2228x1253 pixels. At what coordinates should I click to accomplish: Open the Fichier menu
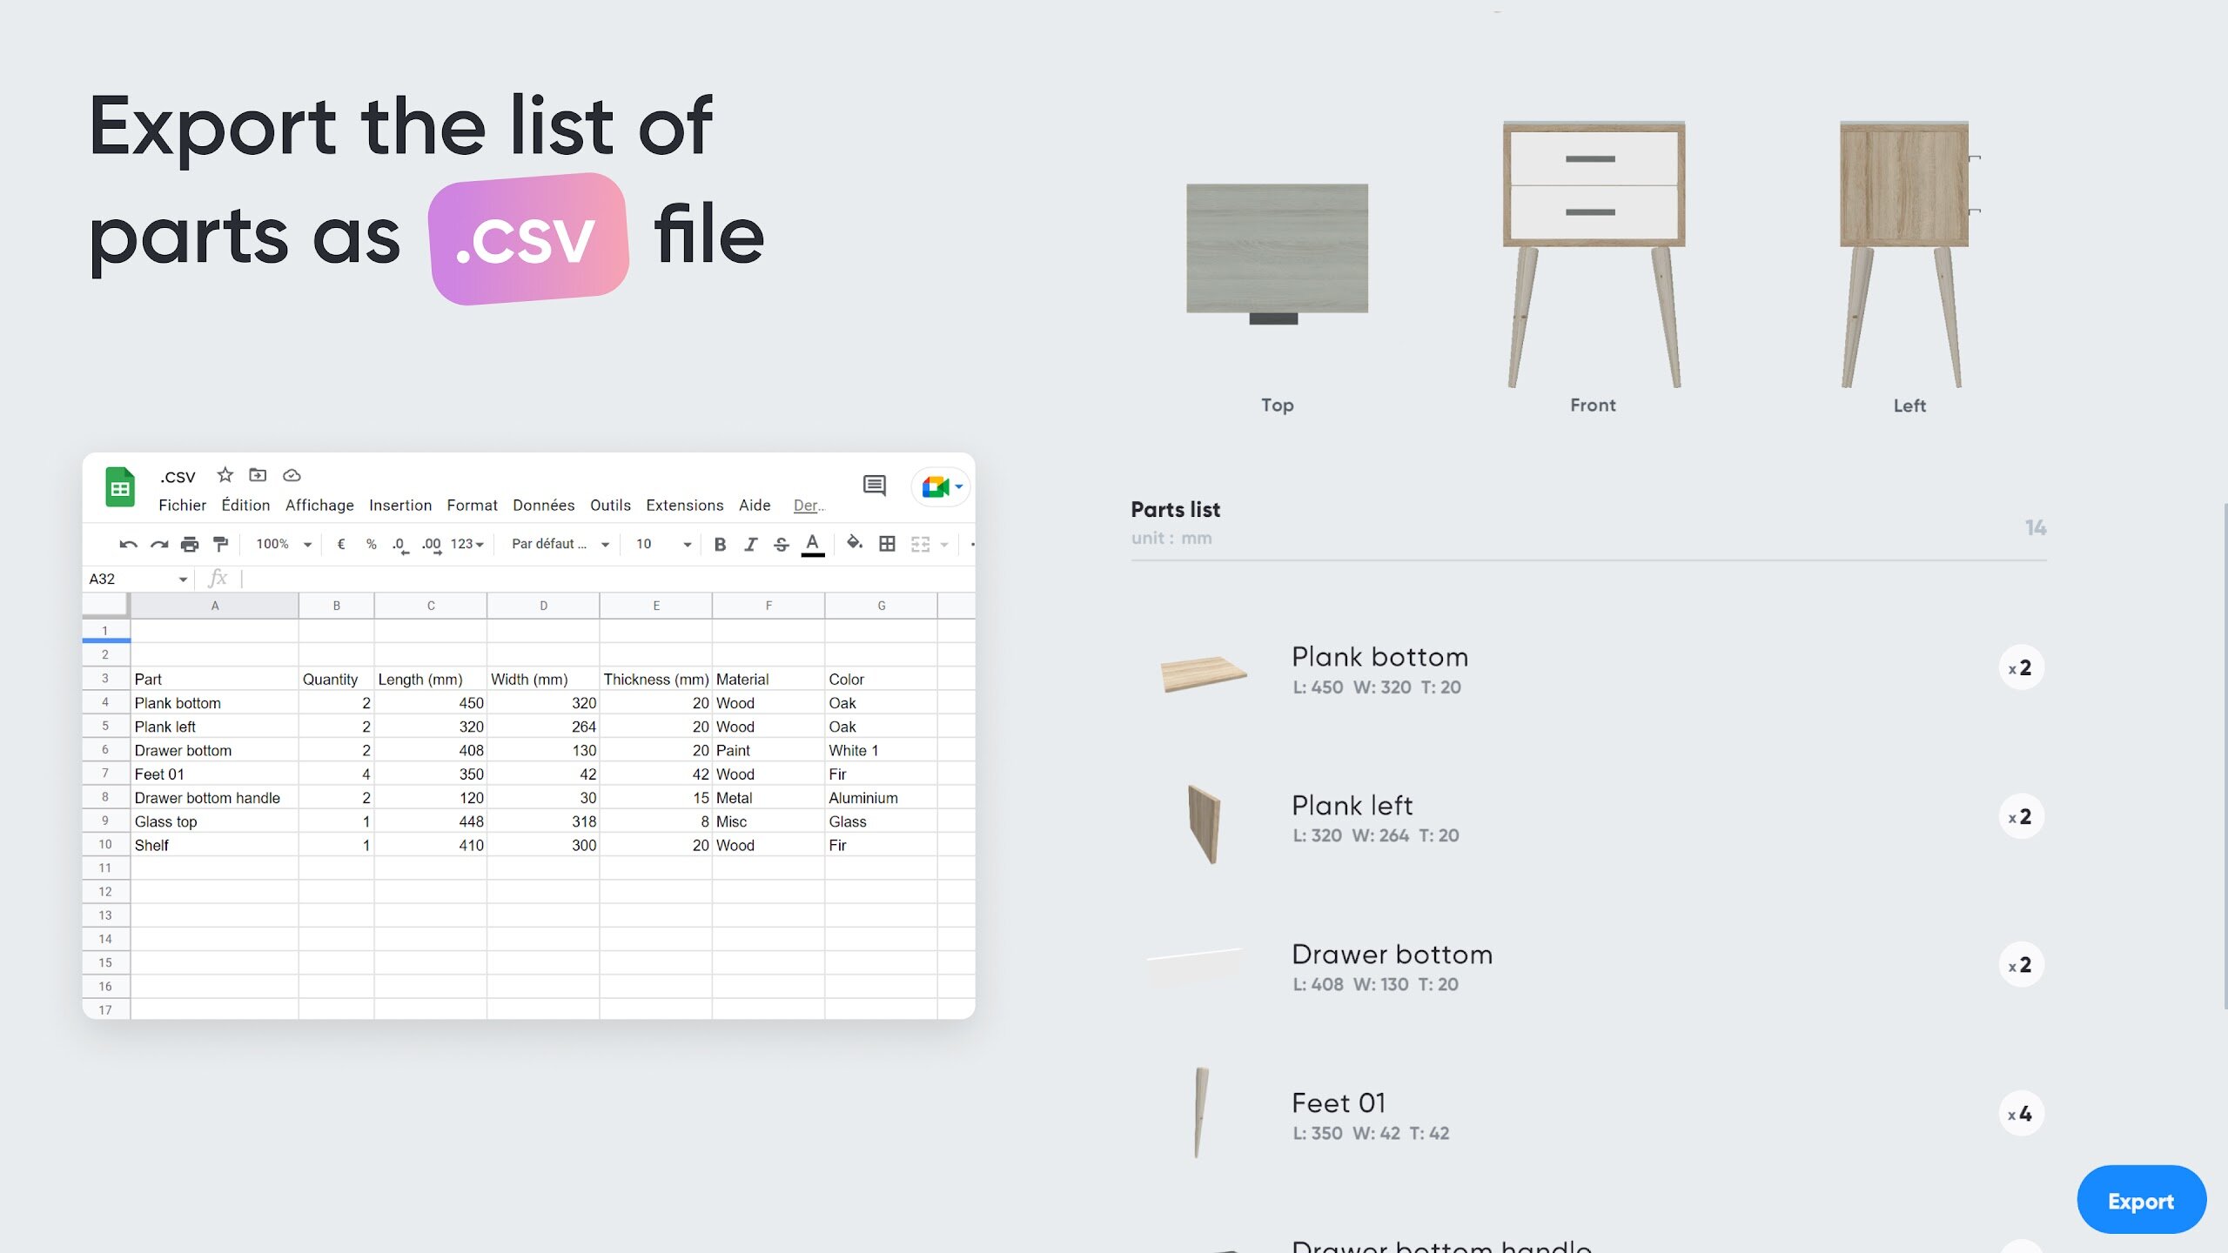182,506
